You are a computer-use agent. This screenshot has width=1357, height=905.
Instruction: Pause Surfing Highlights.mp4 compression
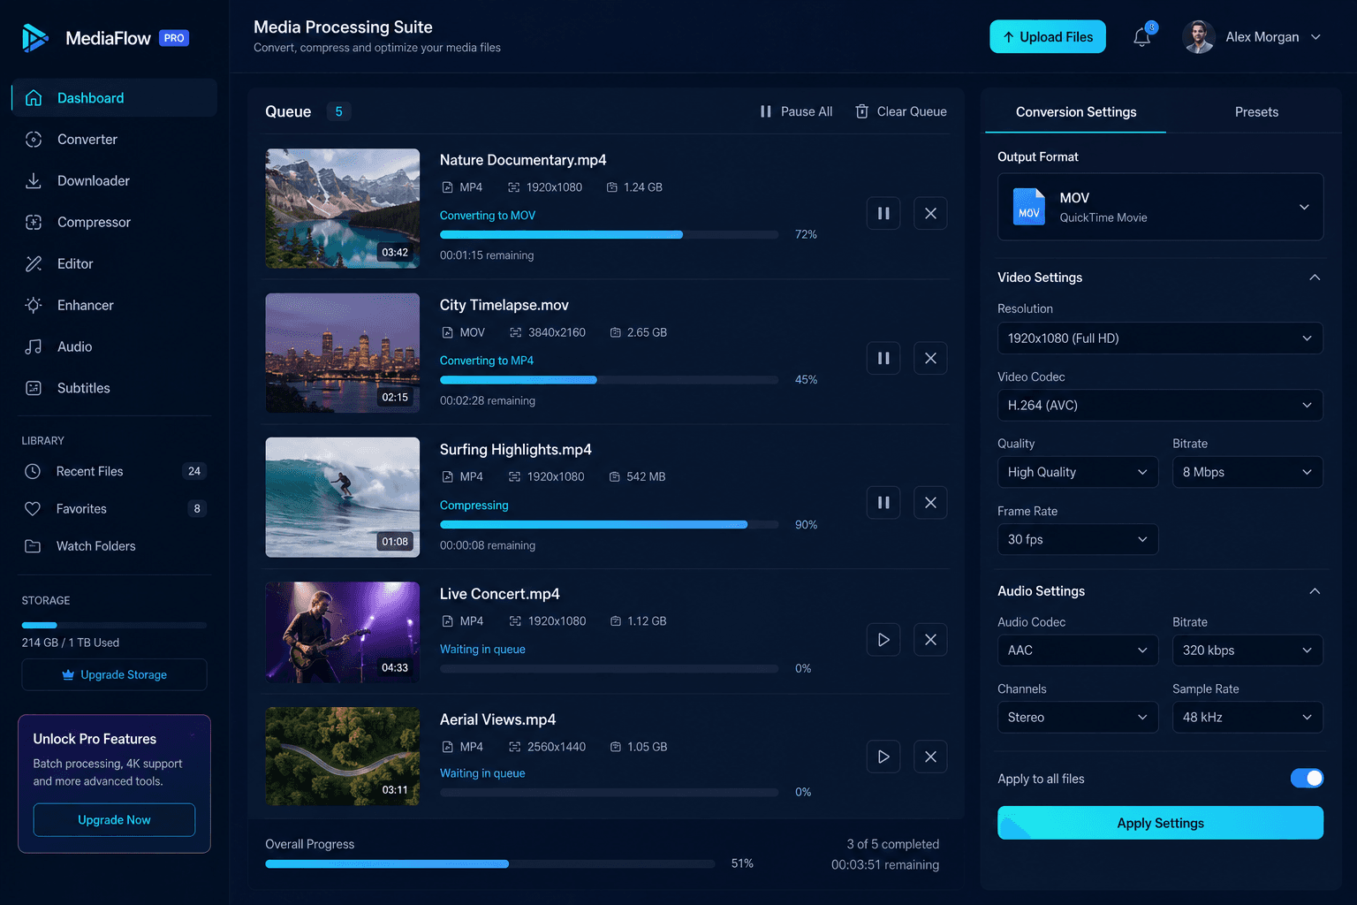[883, 502]
